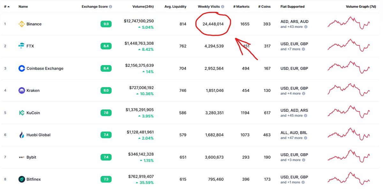Image resolution: width=383 pixels, height=190 pixels.
Task: Click the Coinbase Exchange logo icon
Action: click(x=22, y=68)
